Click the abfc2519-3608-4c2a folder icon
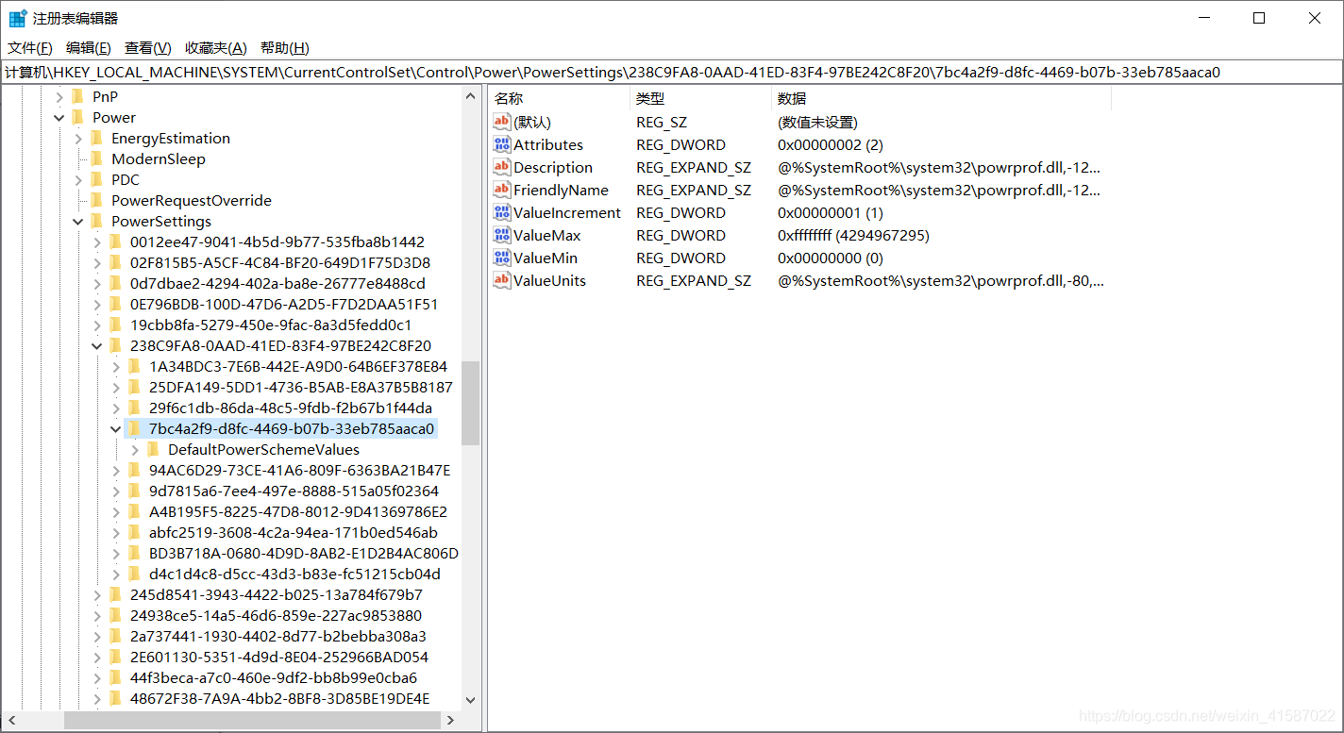 [135, 532]
